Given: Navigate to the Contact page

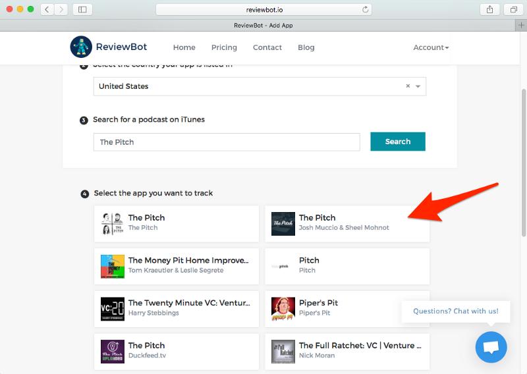Looking at the screenshot, I should point(267,47).
